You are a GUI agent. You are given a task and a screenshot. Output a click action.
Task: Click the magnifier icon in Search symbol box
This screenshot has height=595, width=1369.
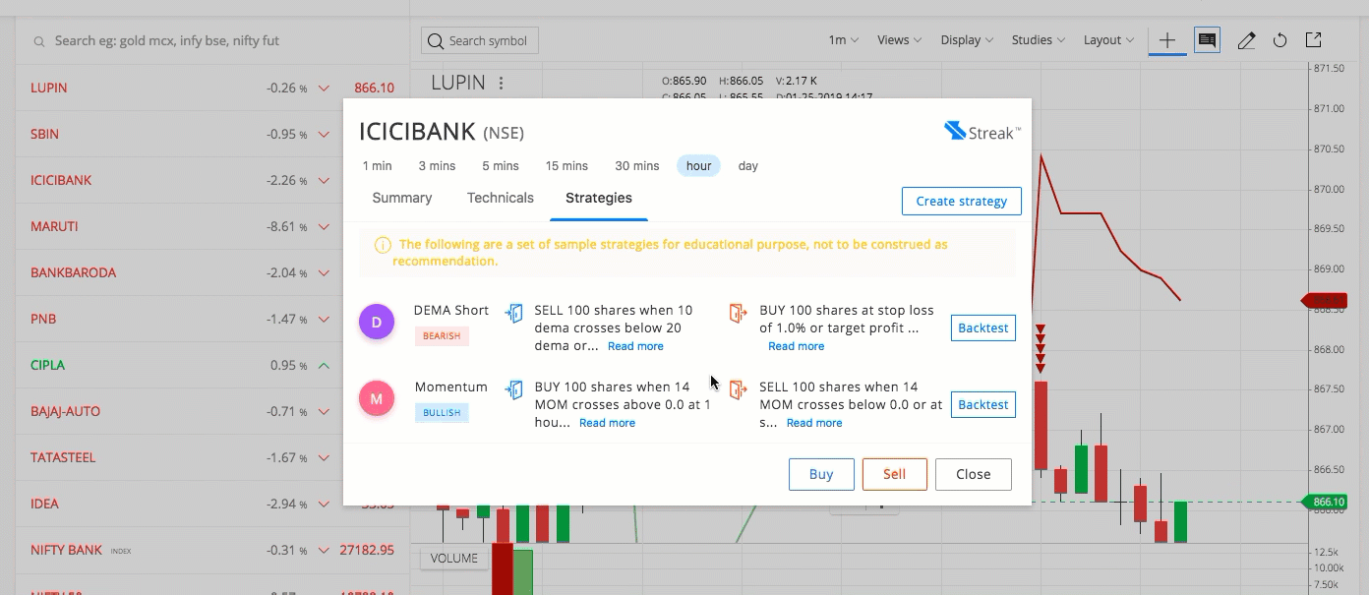(x=436, y=40)
